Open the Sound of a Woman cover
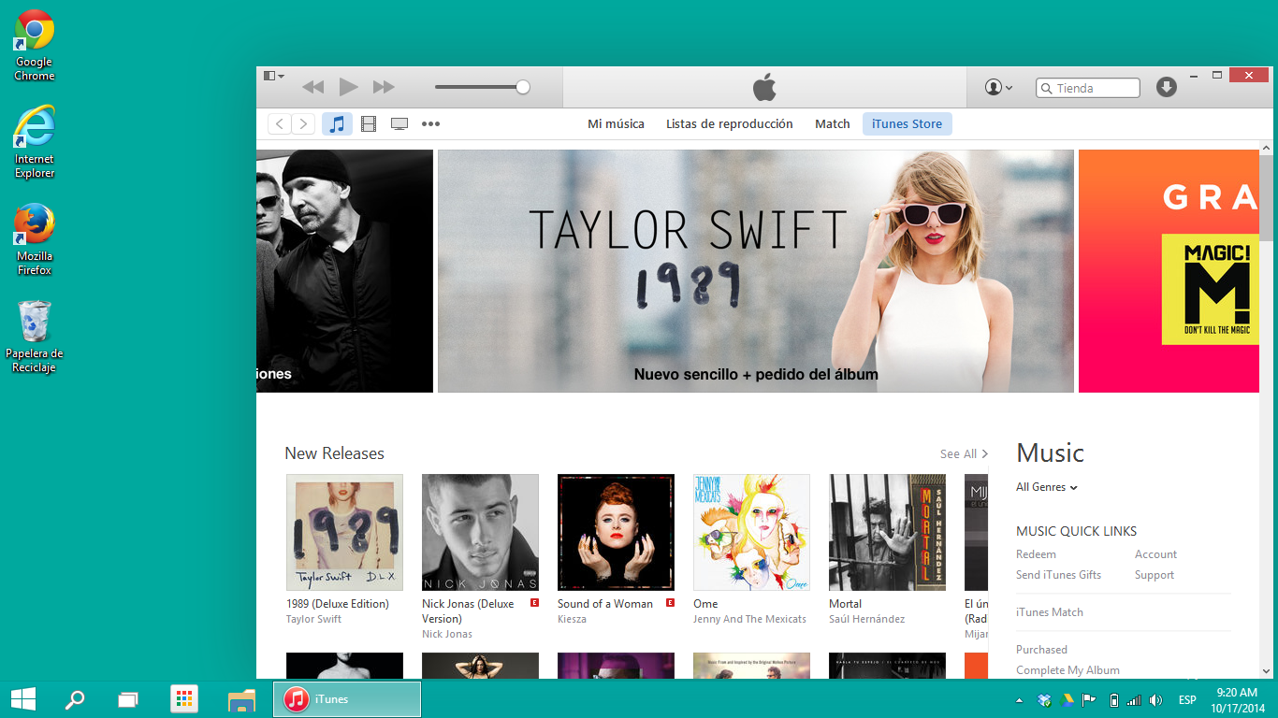 pyautogui.click(x=616, y=532)
